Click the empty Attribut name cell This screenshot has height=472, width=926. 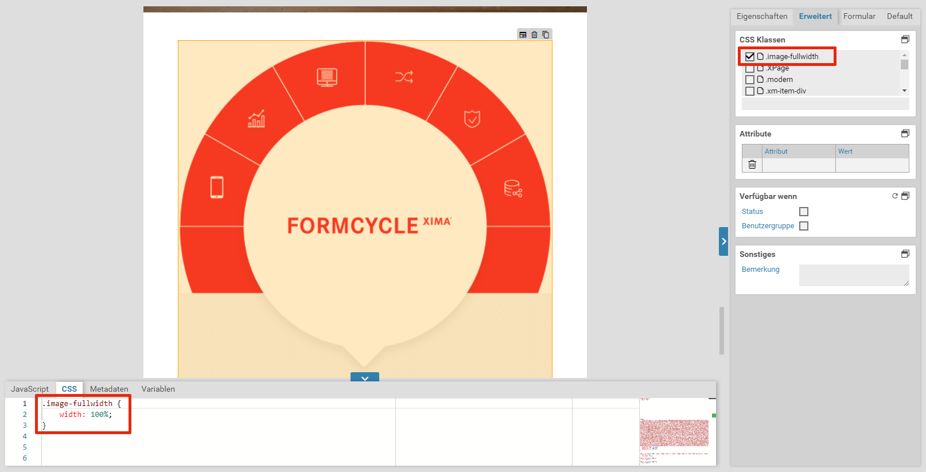pos(799,165)
